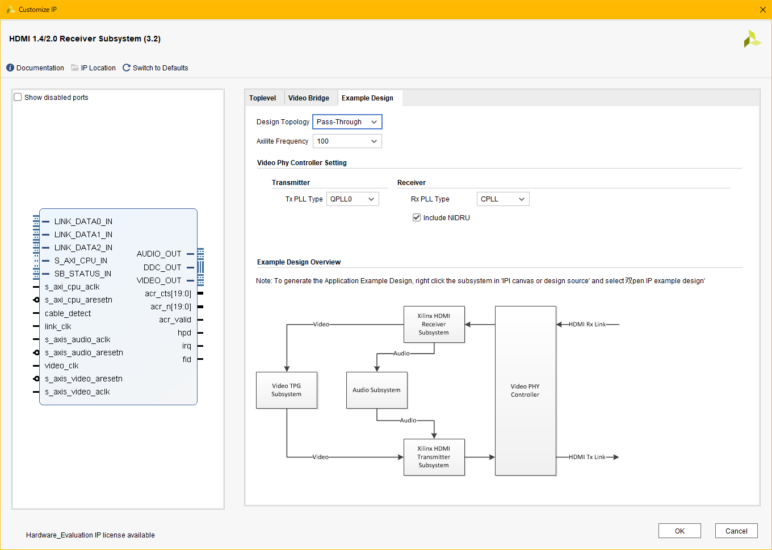Select the s_axi_cpu_aclk port
This screenshot has width=772, height=550.
tap(72, 287)
